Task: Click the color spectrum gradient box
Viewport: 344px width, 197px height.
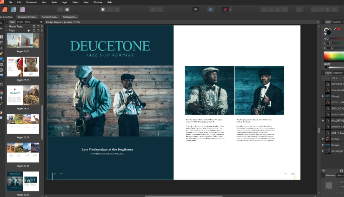Action: pos(334,55)
